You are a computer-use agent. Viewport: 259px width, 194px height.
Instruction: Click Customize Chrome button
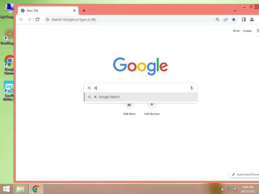click(245, 174)
